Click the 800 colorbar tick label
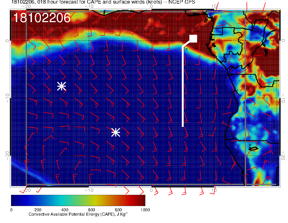Image resolution: width=288 pixels, height=223 pixels. pyautogui.click(x=118, y=210)
